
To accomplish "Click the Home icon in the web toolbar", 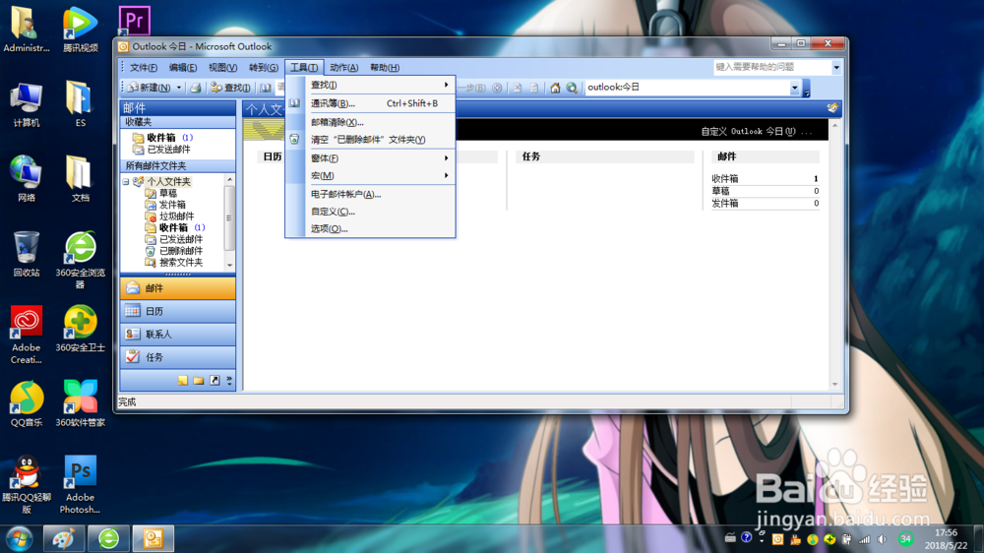I will click(555, 88).
